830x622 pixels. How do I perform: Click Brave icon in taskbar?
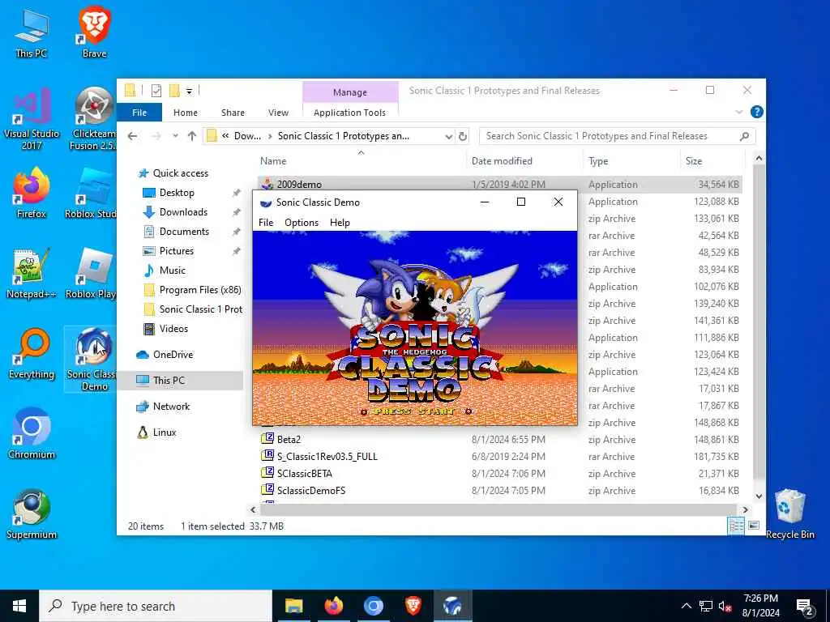click(413, 606)
